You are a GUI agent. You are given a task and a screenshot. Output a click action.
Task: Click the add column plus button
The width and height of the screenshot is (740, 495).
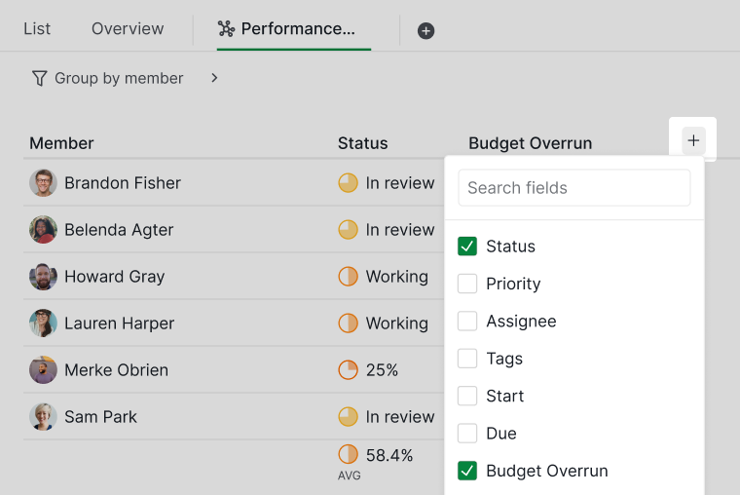pos(693,141)
